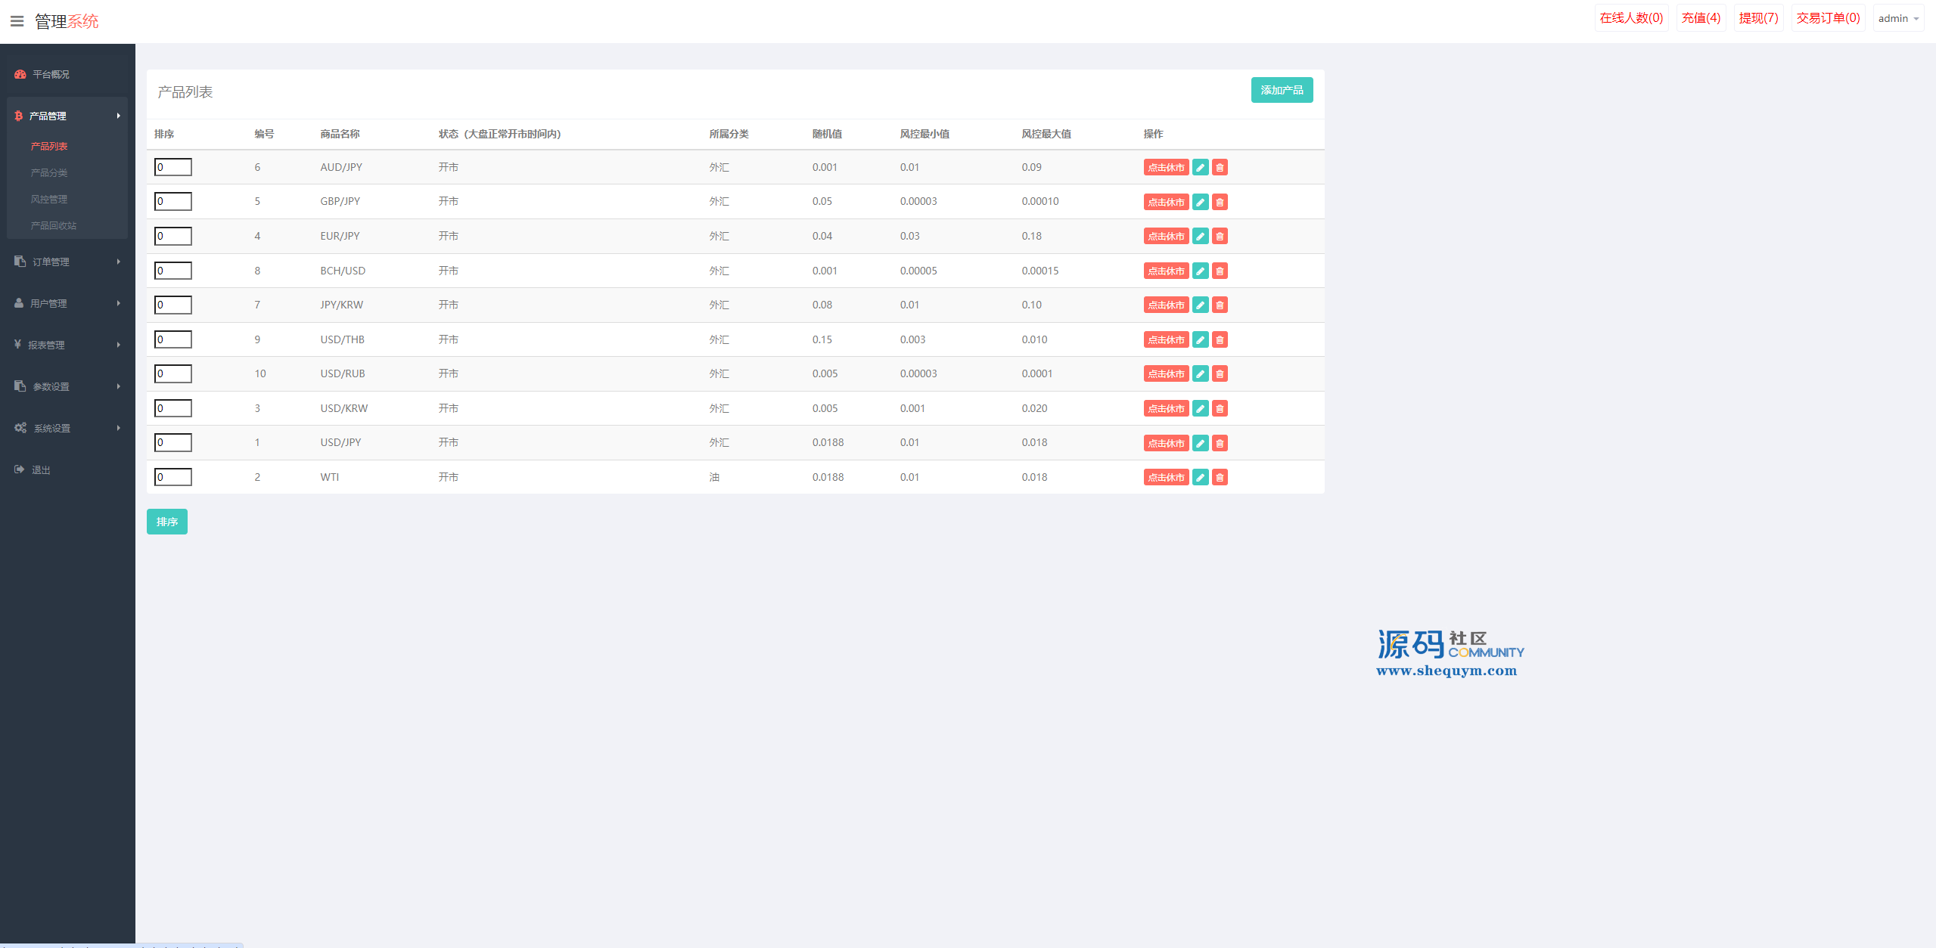This screenshot has height=948, width=1936.
Task: Click the ¥ icon beside 报表管理
Action: 17,344
